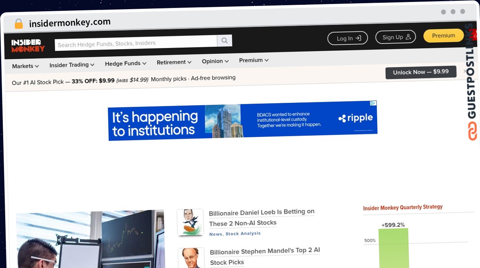Image resolution: width=480 pixels, height=268 pixels.
Task: Expand the Insider Trading menu
Action: click(x=72, y=65)
